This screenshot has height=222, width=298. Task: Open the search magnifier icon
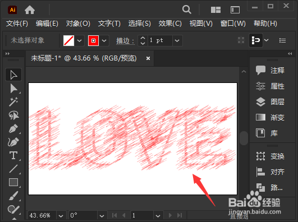click(x=187, y=10)
